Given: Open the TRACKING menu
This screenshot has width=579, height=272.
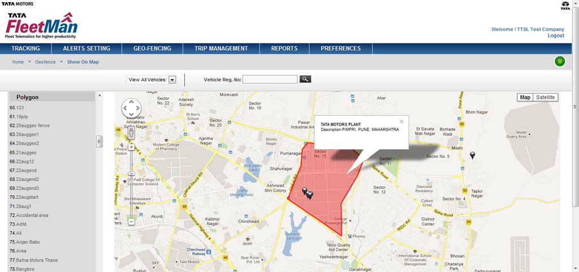Looking at the screenshot, I should pyautogui.click(x=25, y=48).
